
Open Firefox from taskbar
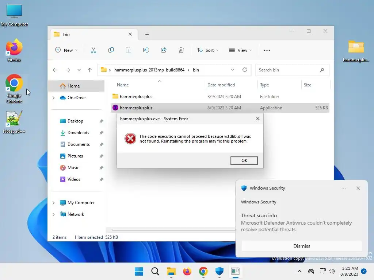[x=187, y=271]
